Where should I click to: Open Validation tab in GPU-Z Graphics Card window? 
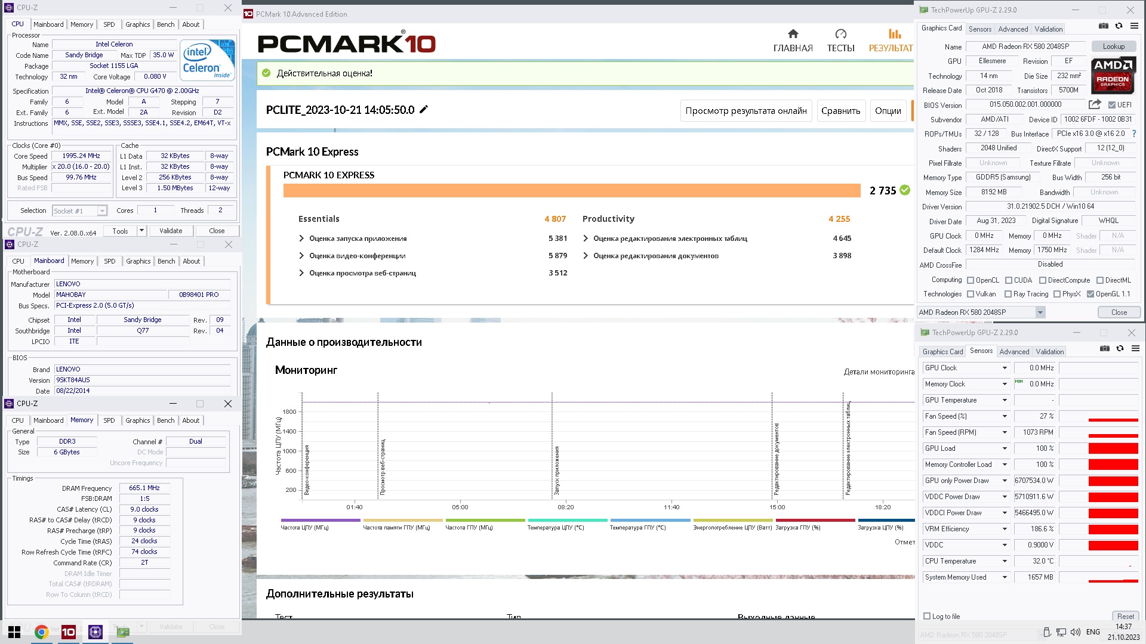(x=1049, y=29)
